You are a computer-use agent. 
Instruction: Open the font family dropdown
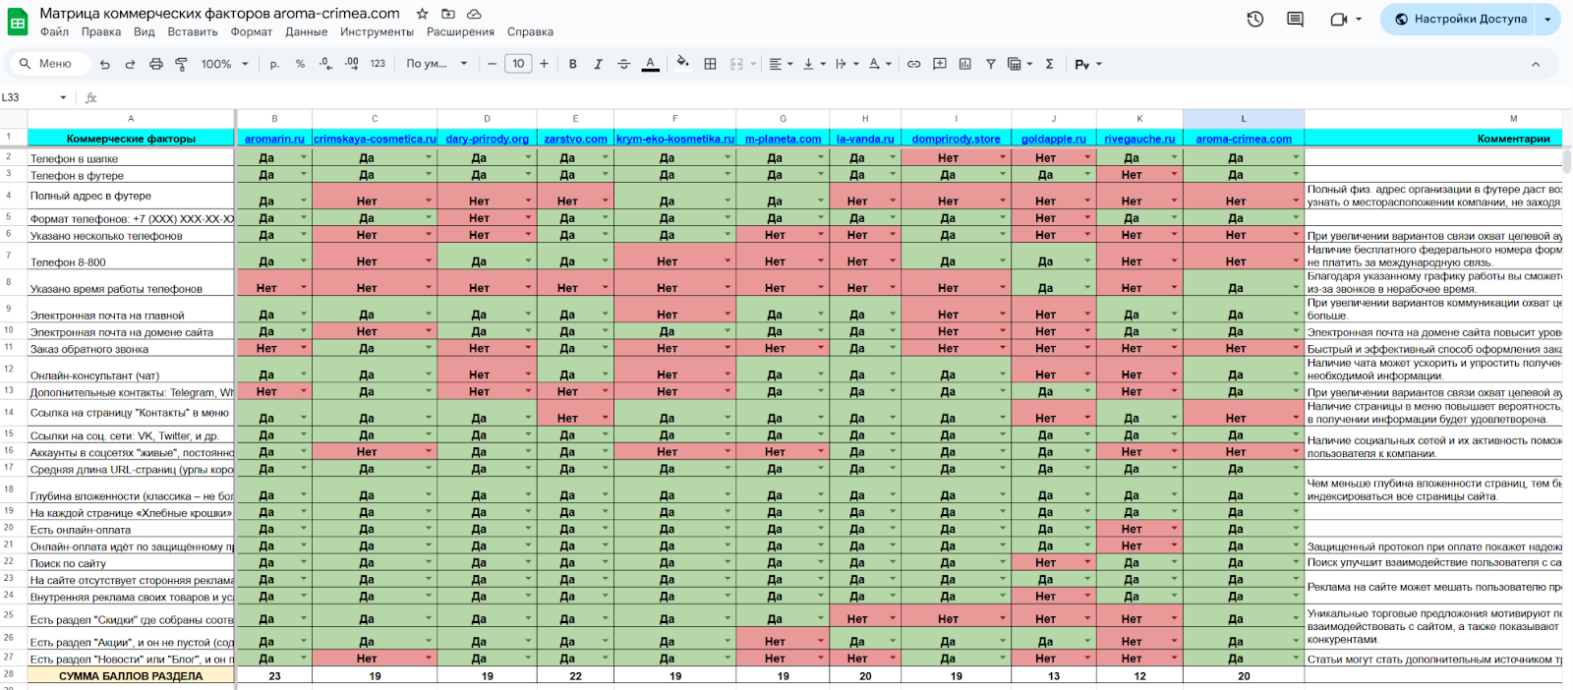(x=437, y=64)
